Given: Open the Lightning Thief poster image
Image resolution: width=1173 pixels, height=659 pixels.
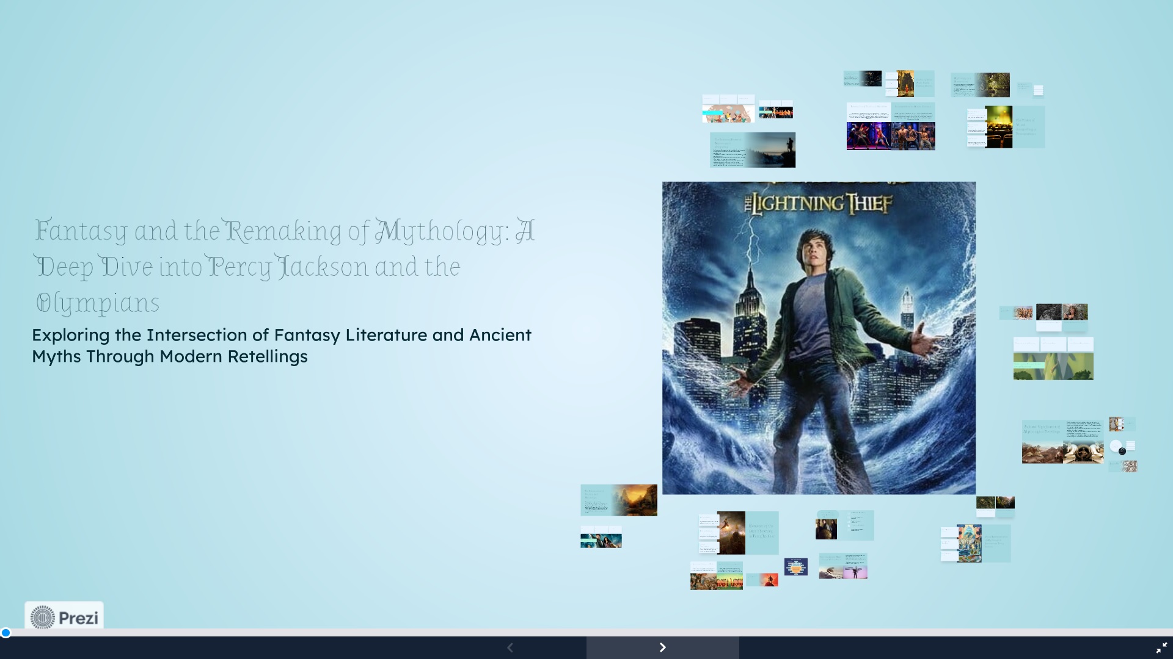Looking at the screenshot, I should pos(819,337).
